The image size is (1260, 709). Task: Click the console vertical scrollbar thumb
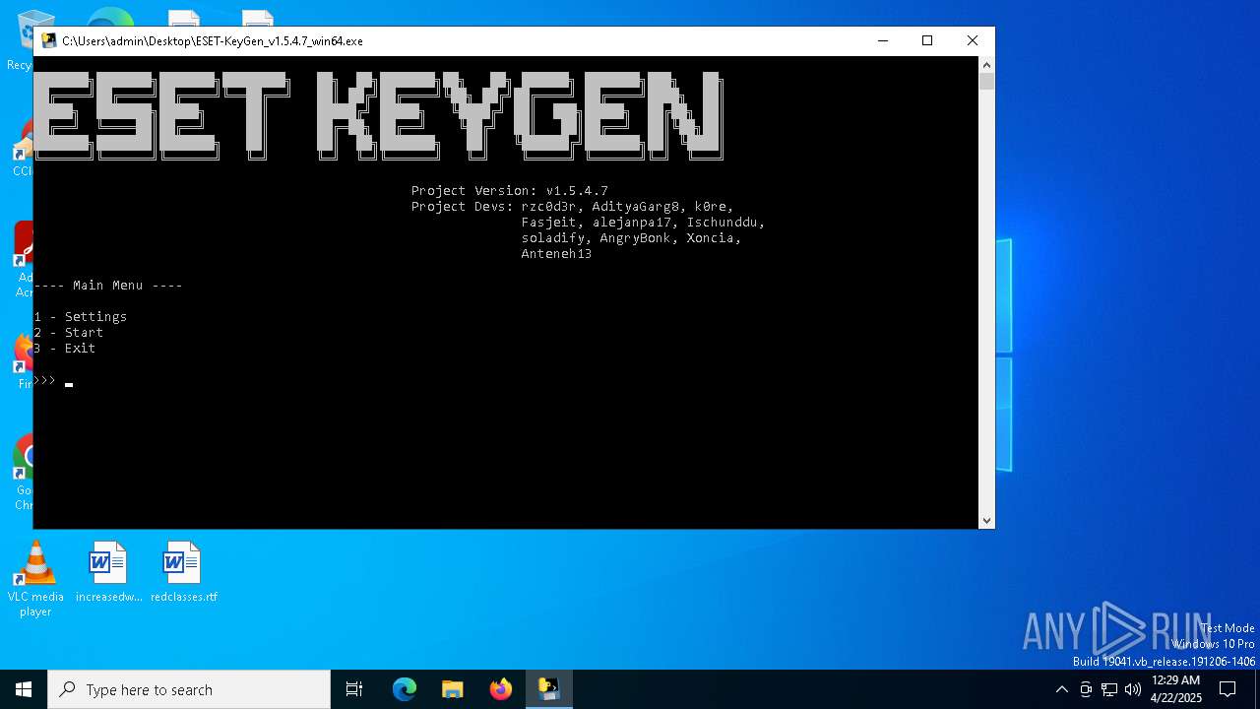[x=986, y=82]
